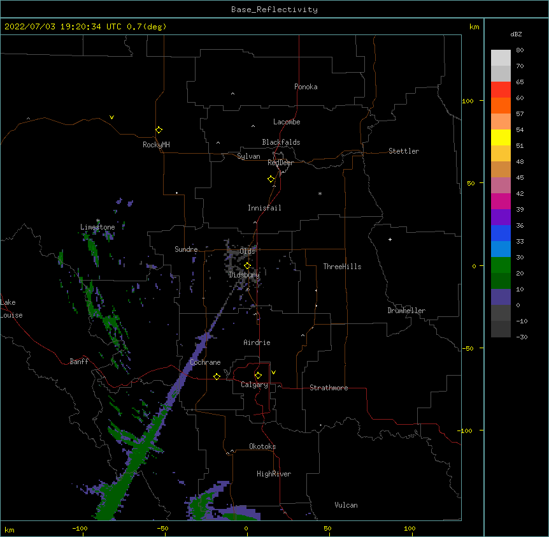549x537 pixels.
Task: Pick the 80 dBZ light gray swatch
Action: [501, 58]
